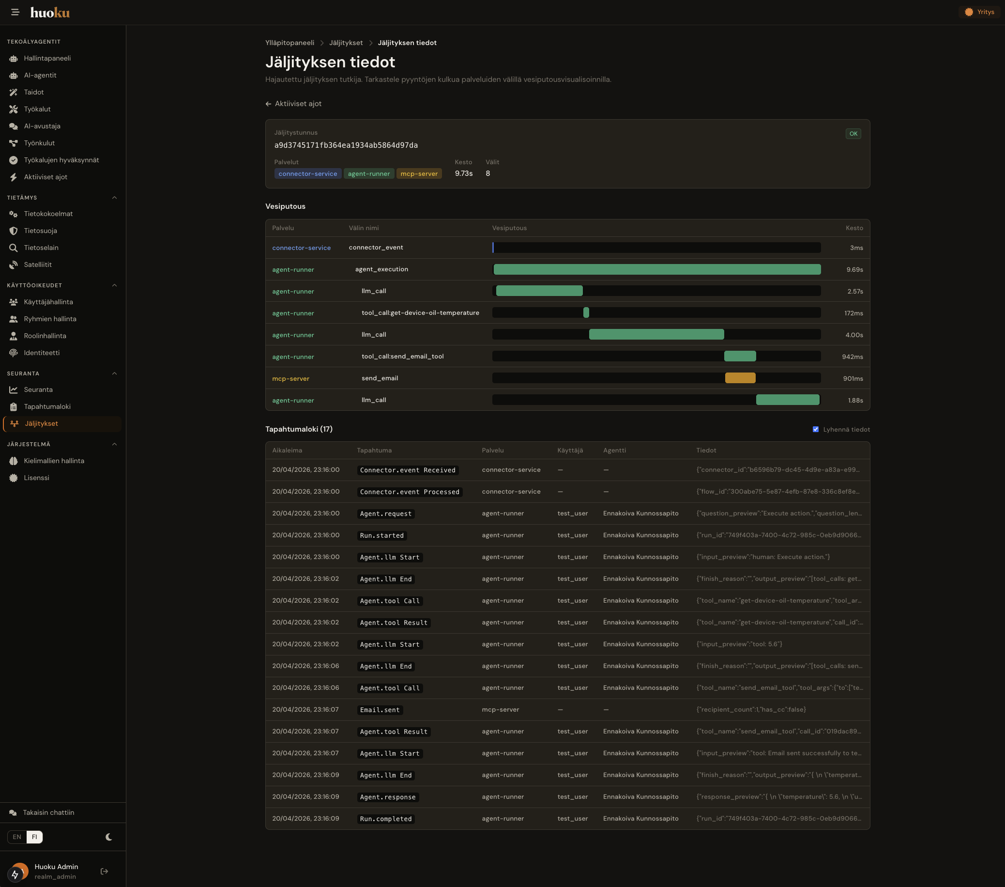Screen dimensions: 1005x887
Task: Switch language to EN
Action: point(17,837)
